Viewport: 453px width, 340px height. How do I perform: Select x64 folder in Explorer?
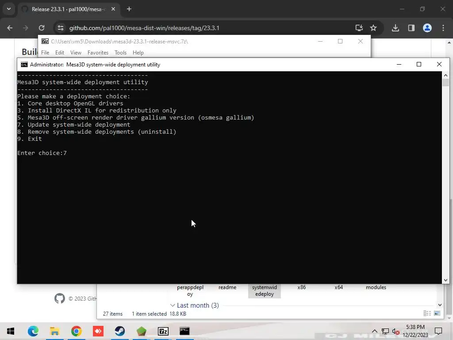tap(338, 287)
